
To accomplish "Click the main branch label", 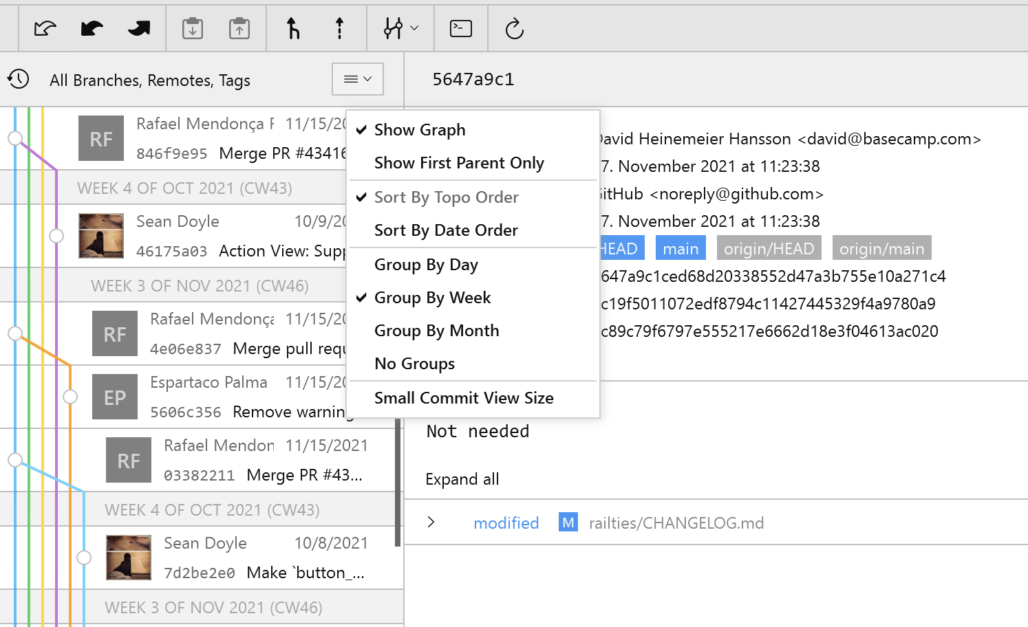I will coord(680,247).
